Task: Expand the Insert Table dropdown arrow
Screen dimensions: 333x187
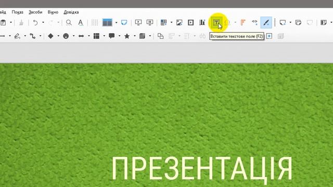Action: tap(171, 22)
